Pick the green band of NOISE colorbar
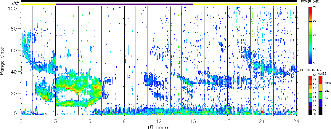331x129 pixels. (x=320, y=95)
